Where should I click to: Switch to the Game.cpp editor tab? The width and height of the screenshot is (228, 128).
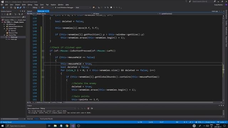point(41,11)
